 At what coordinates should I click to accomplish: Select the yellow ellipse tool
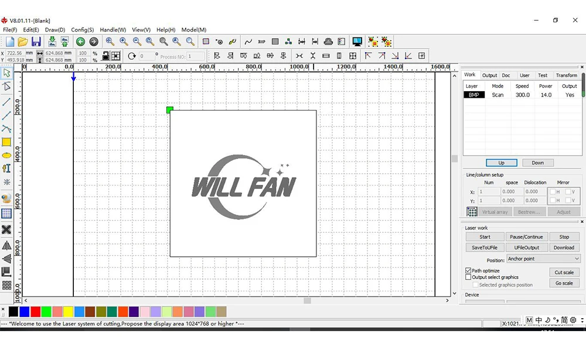click(6, 156)
